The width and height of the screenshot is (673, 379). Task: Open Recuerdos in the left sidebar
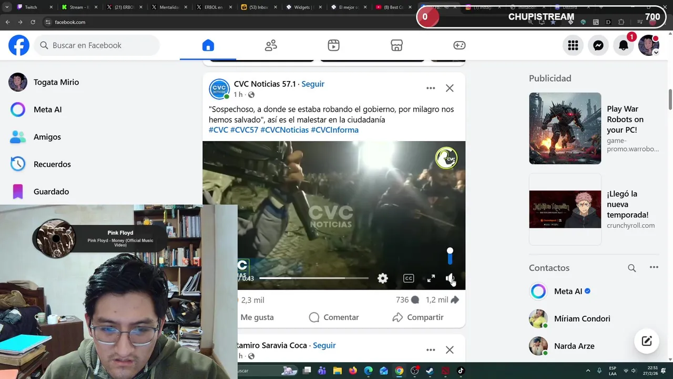(52, 164)
